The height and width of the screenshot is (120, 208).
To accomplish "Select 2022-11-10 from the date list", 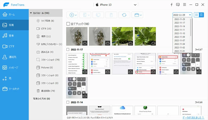I will pos(179,33).
